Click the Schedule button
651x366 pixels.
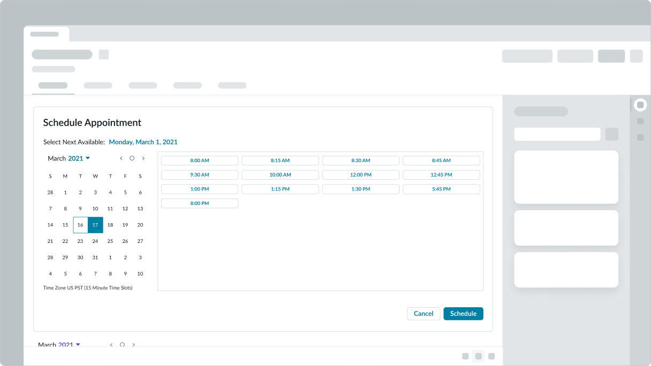463,314
